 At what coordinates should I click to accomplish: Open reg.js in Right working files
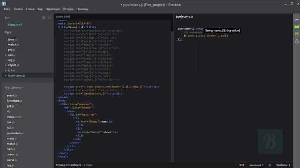pos(11,60)
